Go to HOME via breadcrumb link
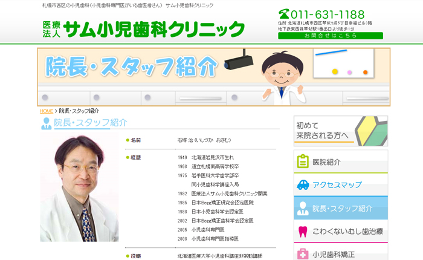The width and height of the screenshot is (423, 260). click(47, 111)
